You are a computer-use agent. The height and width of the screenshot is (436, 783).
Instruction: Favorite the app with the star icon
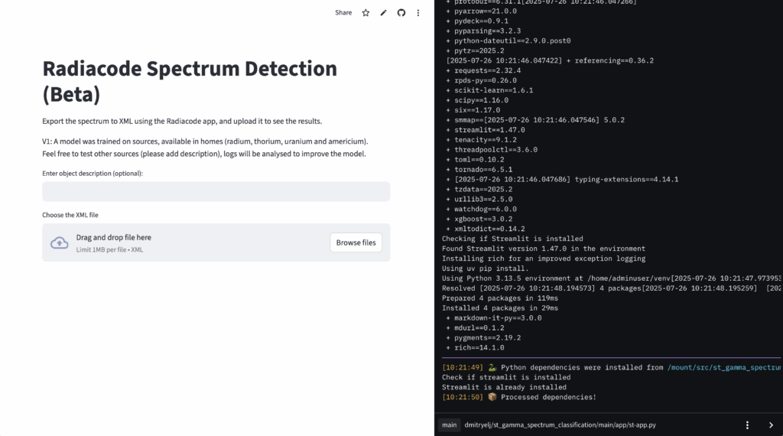tap(366, 13)
